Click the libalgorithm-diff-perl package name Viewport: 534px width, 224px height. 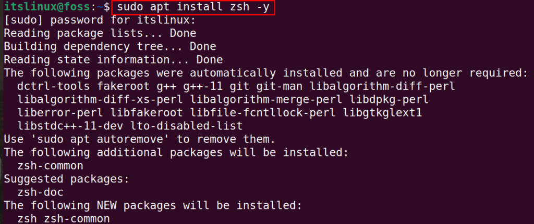click(x=382, y=86)
